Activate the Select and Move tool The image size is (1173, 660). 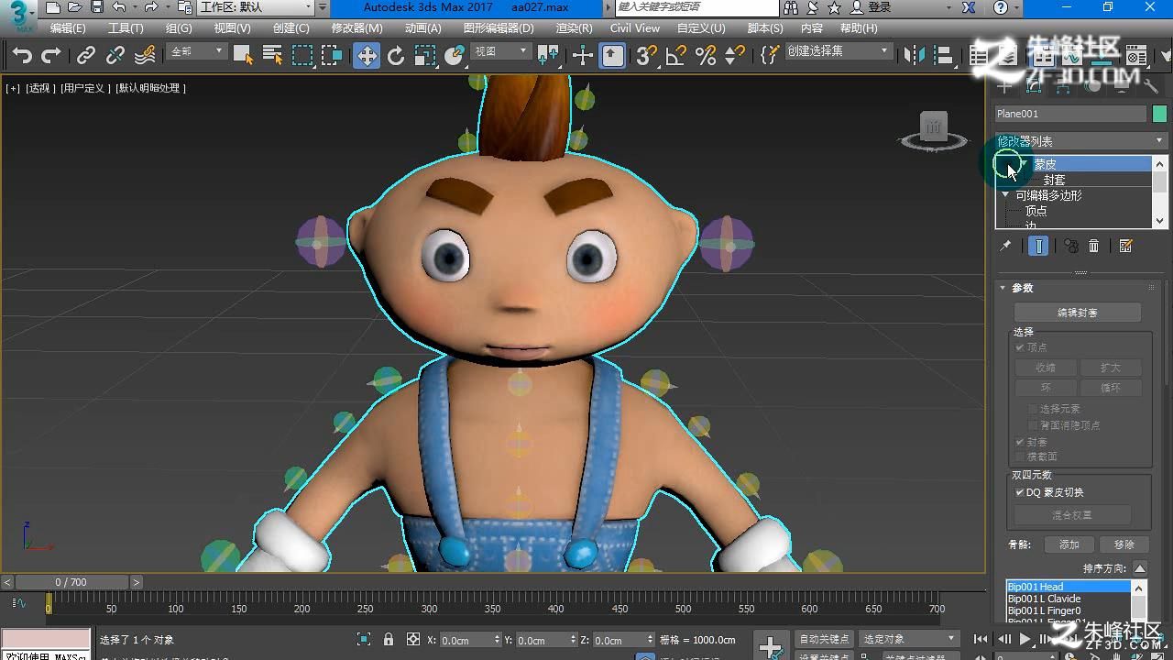point(367,56)
